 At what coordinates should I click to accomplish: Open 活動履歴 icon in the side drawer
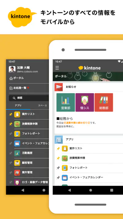click(x=17, y=153)
